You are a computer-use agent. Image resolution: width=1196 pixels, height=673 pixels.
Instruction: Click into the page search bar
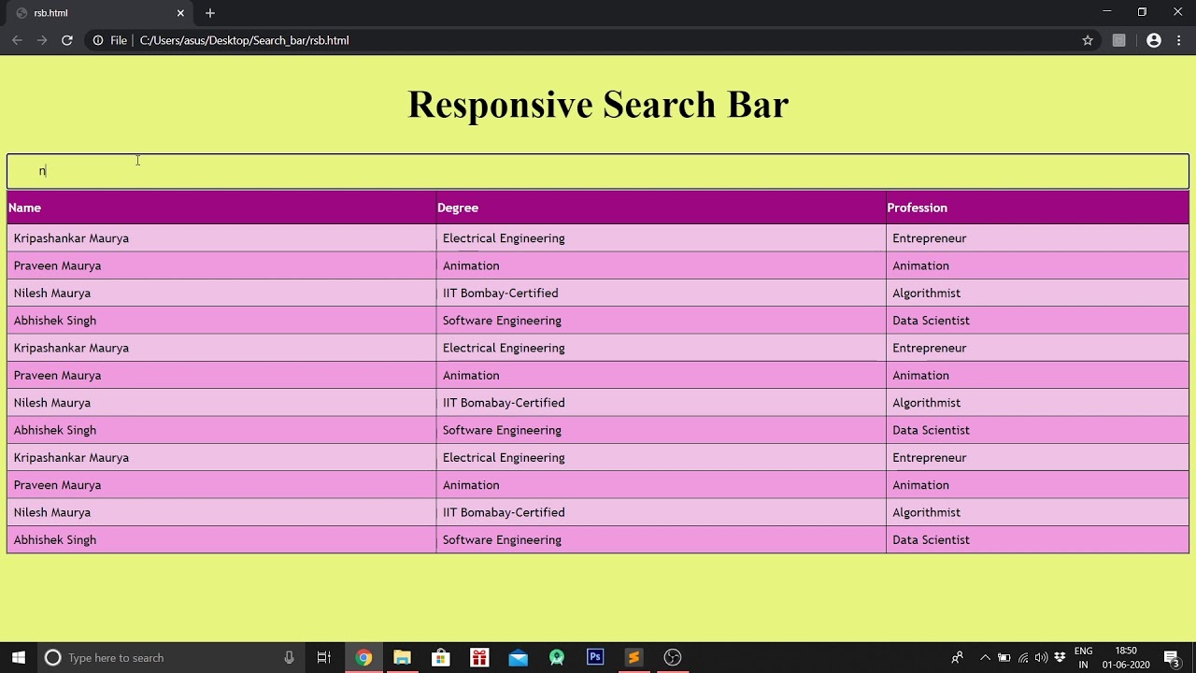coord(598,171)
